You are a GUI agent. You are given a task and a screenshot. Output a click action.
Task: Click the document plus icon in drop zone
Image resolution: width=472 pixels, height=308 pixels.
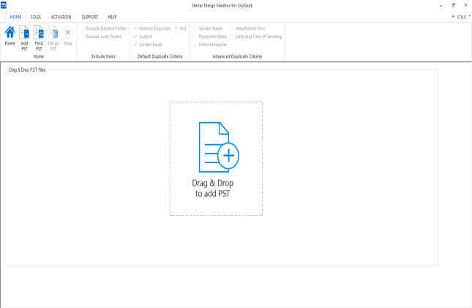pos(218,147)
